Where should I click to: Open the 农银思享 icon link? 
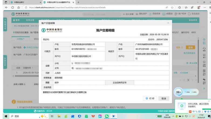click(x=150, y=14)
